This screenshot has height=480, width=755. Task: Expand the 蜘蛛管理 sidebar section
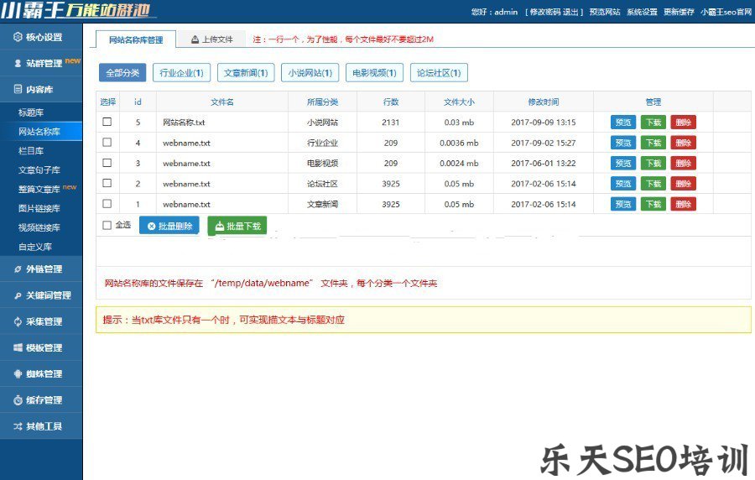pyautogui.click(x=41, y=373)
